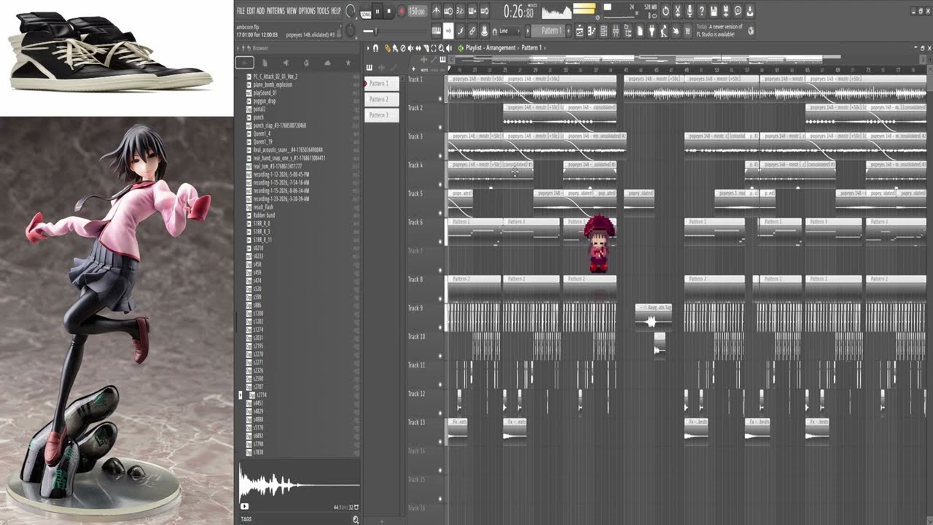This screenshot has width=933, height=525.
Task: Adjust the main volume slider under transport
Action: 394,31
